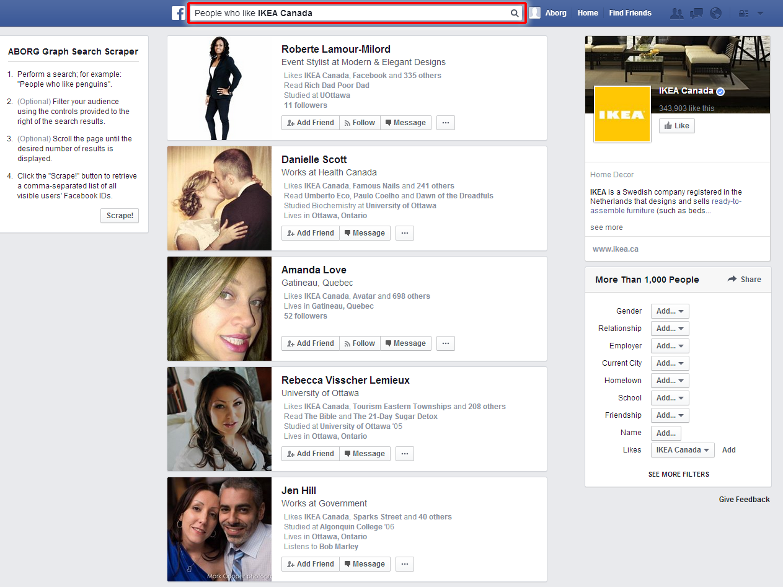The image size is (783, 587).
Task: Open the Current City filter dropdown
Action: [x=670, y=363]
